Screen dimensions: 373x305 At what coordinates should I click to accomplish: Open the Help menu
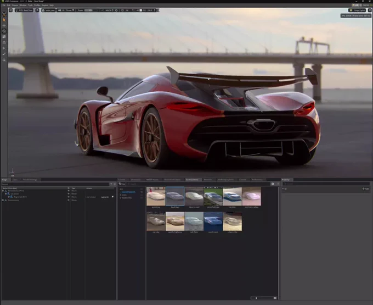[x=52, y=5]
